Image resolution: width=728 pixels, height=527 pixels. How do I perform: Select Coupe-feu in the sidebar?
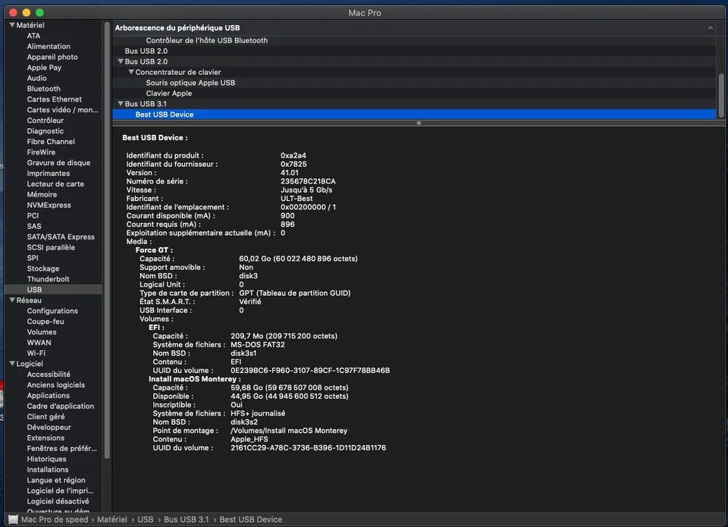(x=45, y=322)
